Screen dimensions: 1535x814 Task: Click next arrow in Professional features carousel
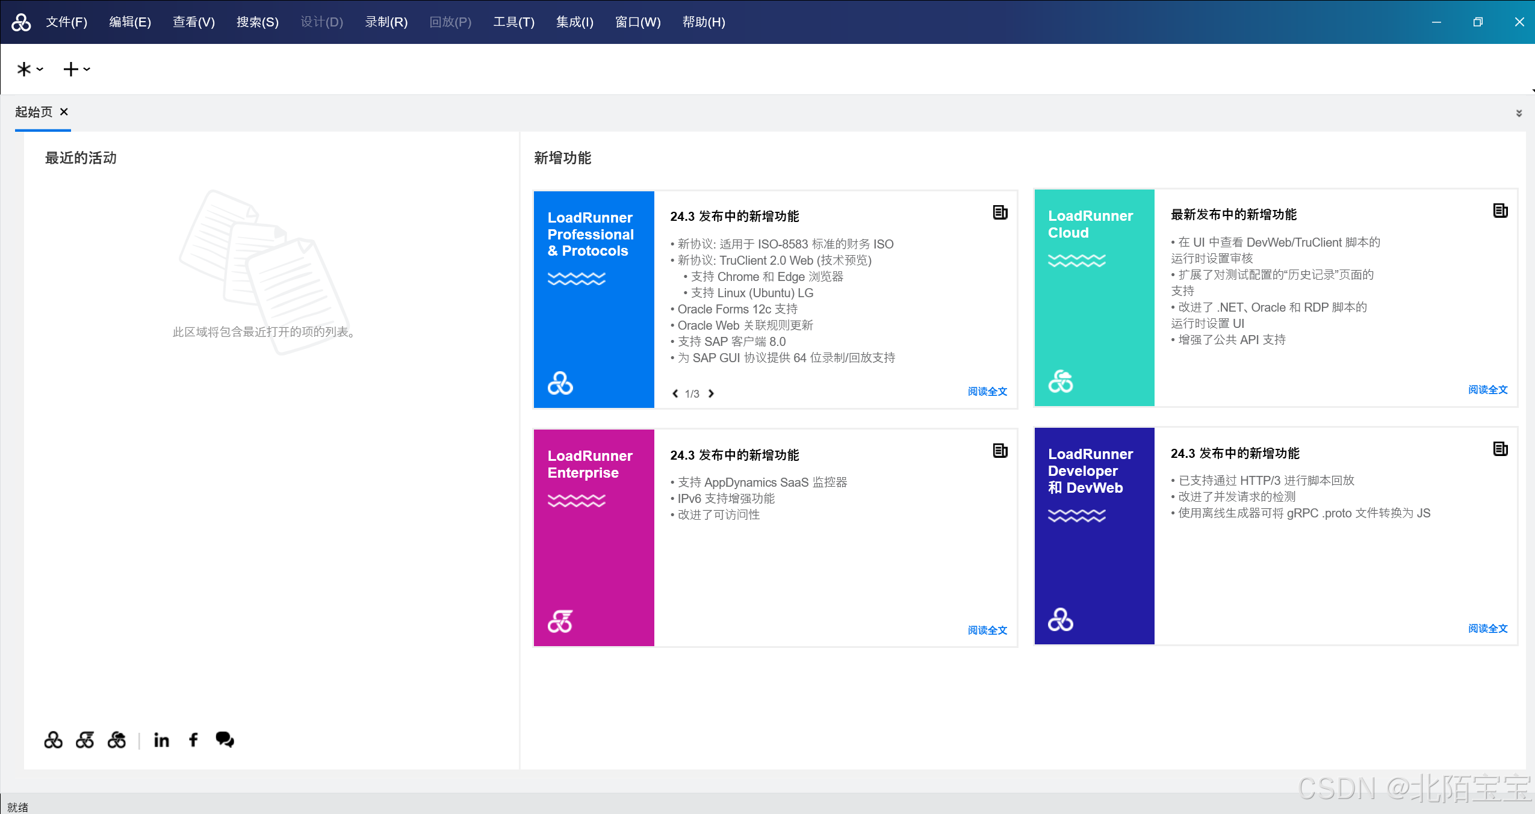[x=712, y=393]
